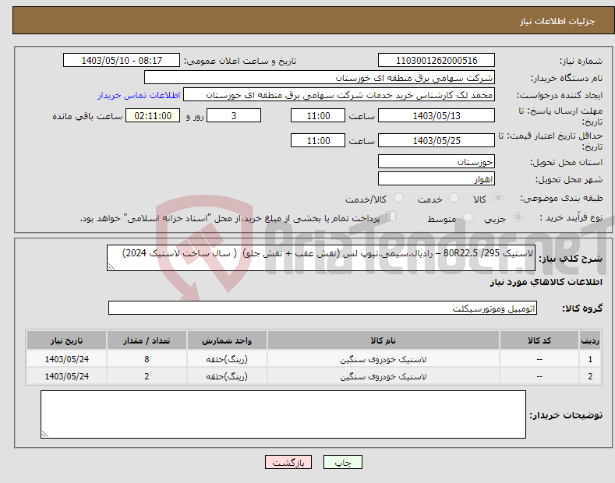The image size is (615, 483).
Task: Select the جزیی purchase type radio
Action: click(x=518, y=217)
